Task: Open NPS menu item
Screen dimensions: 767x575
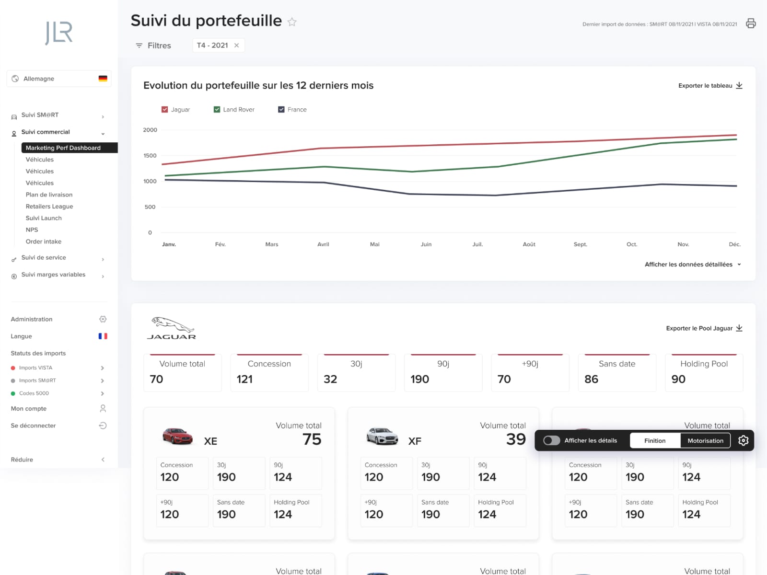Action: 32,230
